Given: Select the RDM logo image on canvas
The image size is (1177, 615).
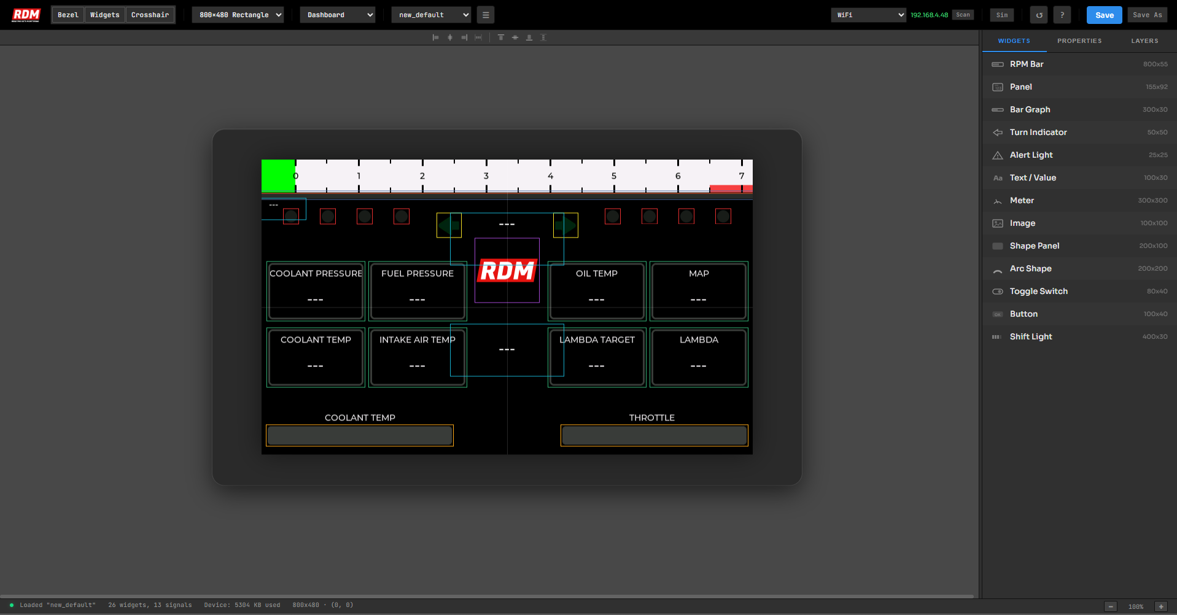Looking at the screenshot, I should click(507, 270).
